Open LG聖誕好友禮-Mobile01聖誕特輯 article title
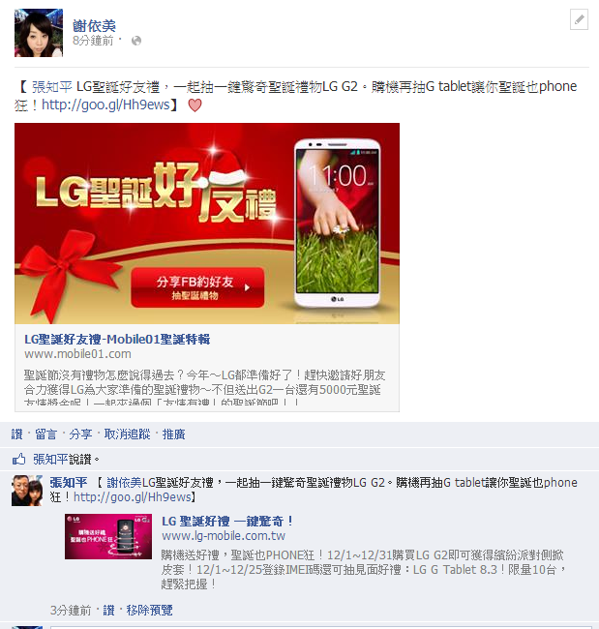The width and height of the screenshot is (599, 629). pyautogui.click(x=117, y=340)
